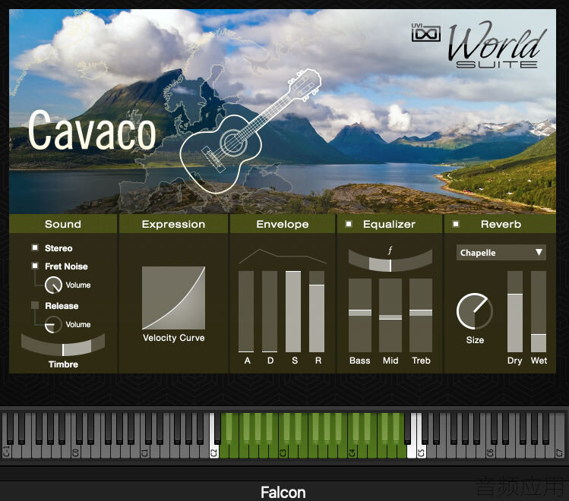
Task: Click the Timbre arc slider
Action: tap(63, 345)
